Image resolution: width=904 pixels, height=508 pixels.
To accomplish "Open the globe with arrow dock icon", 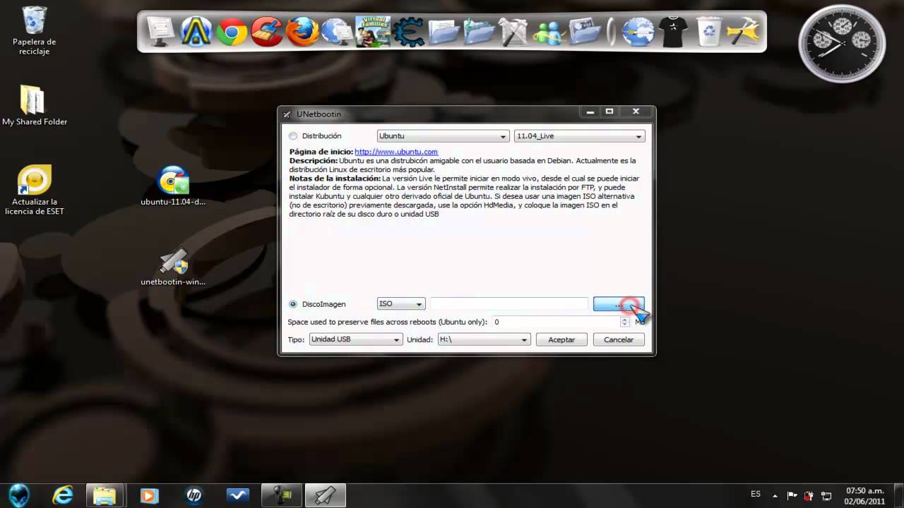I will point(638,32).
